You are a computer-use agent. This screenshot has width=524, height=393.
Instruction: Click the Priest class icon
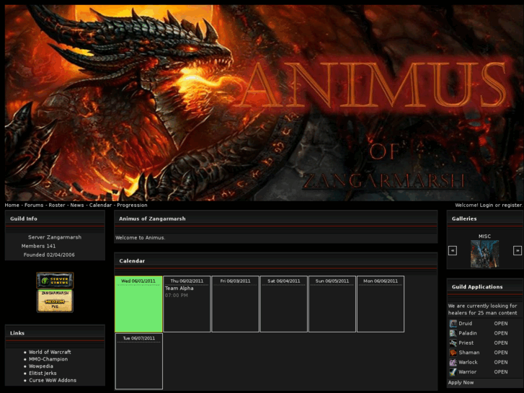pos(453,343)
